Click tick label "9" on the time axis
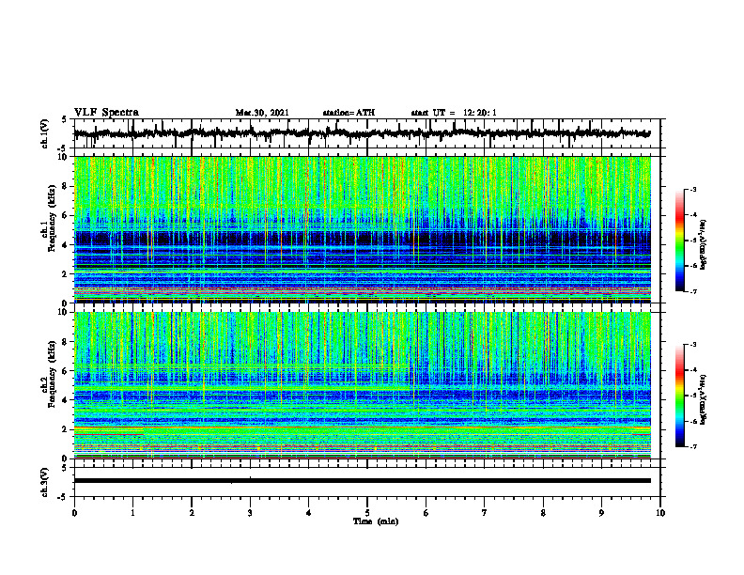This screenshot has width=744, height=575. [x=601, y=513]
